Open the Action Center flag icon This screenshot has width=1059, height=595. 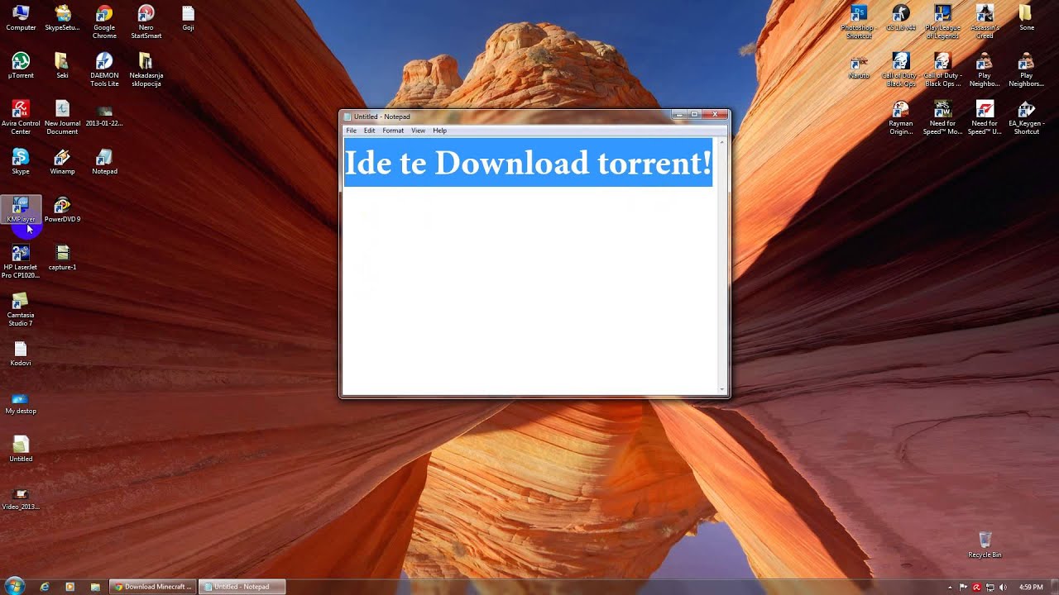pos(963,587)
